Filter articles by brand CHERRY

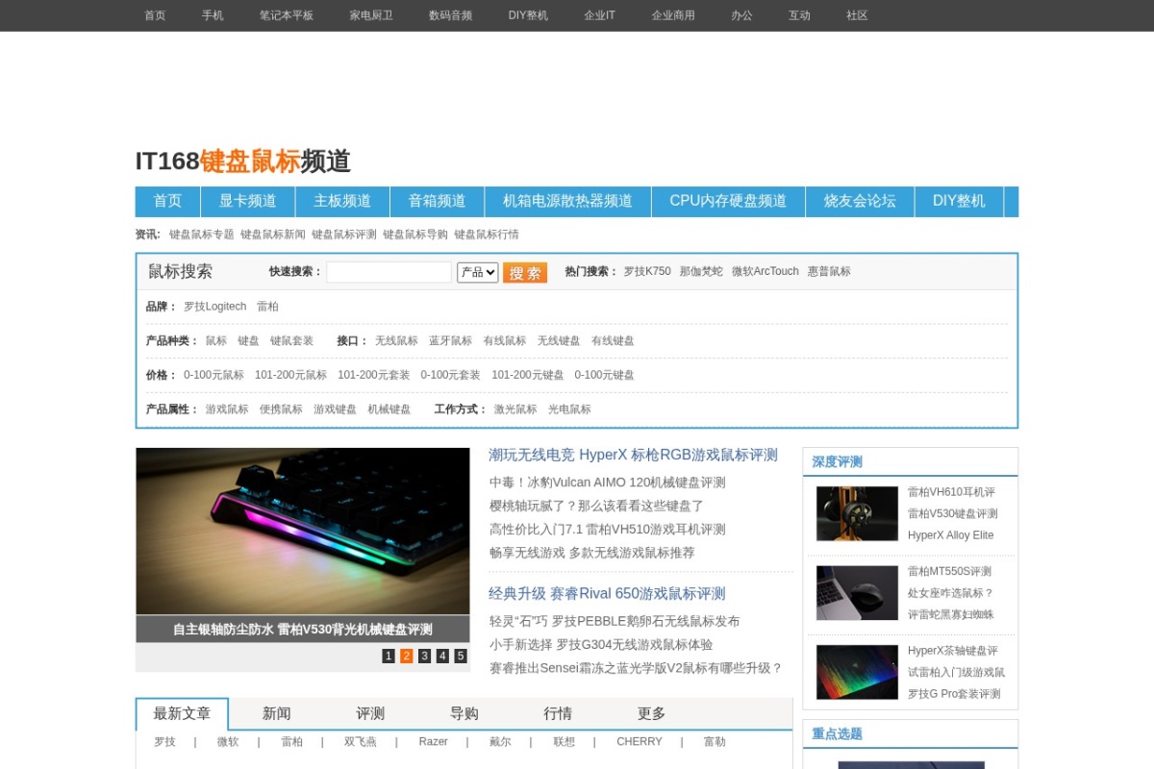pyautogui.click(x=640, y=742)
